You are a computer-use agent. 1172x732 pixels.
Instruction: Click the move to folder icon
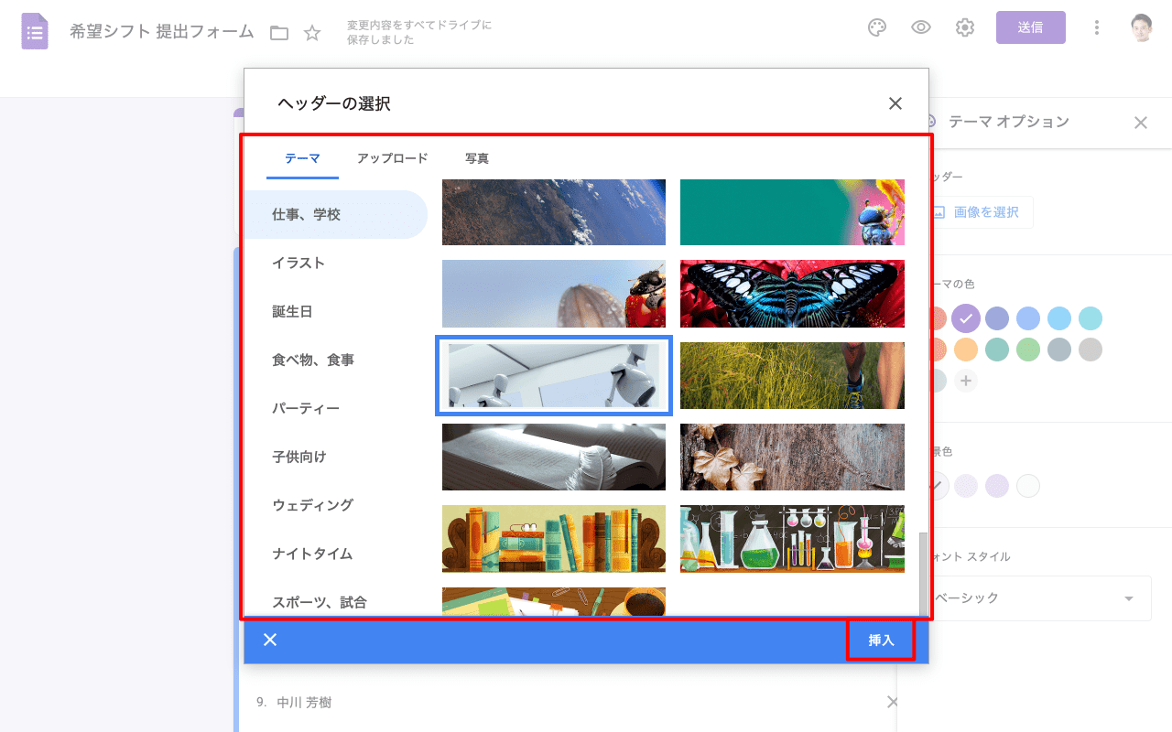click(279, 33)
